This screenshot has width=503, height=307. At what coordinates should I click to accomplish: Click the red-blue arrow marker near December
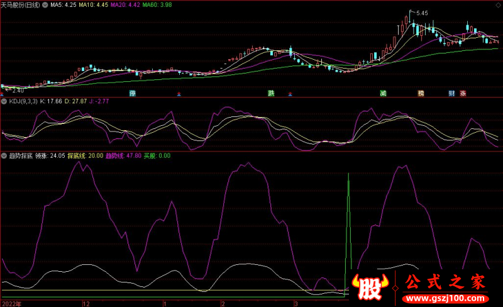pyautogui.click(x=179, y=94)
